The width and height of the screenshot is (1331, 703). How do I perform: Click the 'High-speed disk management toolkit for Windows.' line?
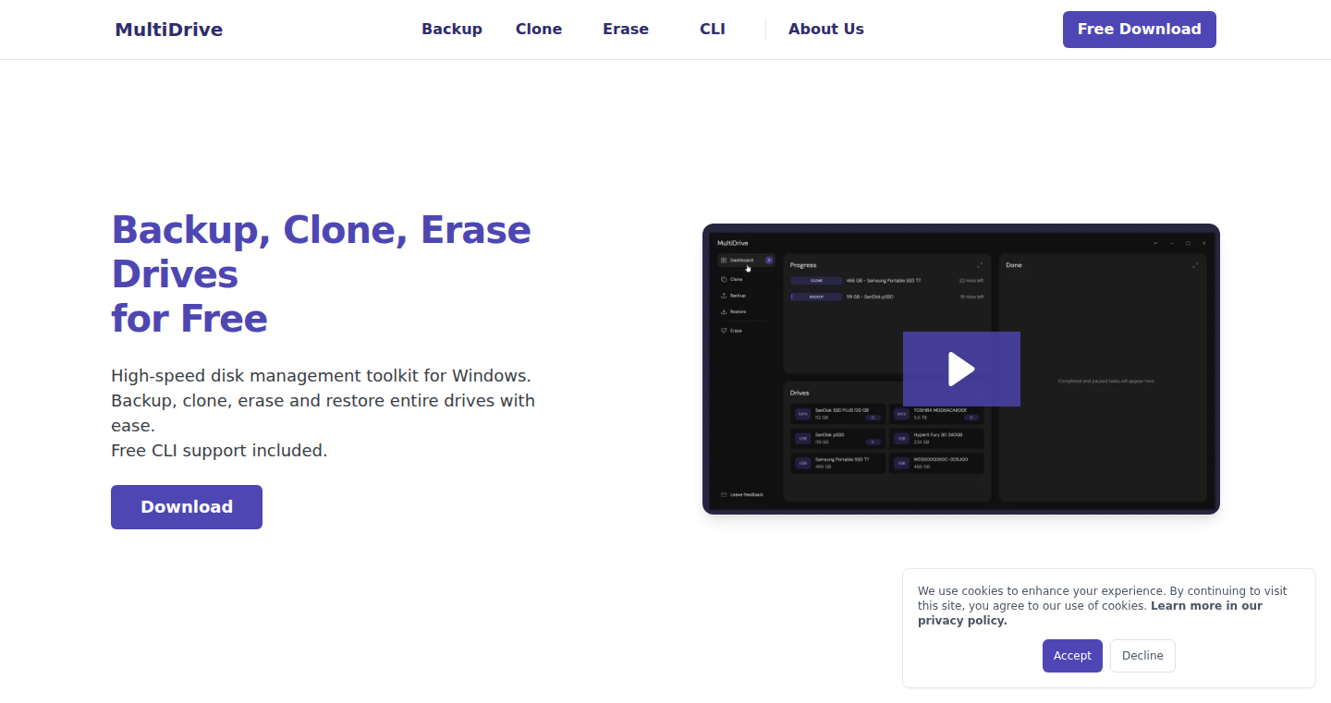click(x=321, y=376)
